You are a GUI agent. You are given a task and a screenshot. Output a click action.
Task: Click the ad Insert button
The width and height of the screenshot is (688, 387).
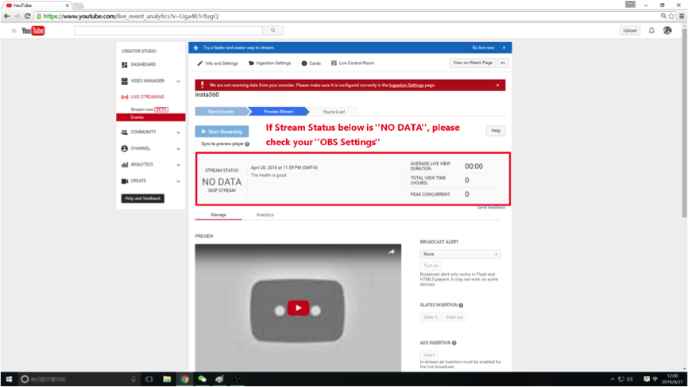(x=429, y=355)
